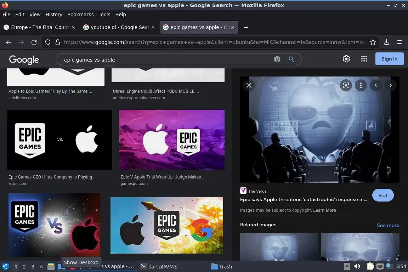Image resolution: width=408 pixels, height=272 pixels.
Task: Show the next image in preview
Action: (390, 85)
